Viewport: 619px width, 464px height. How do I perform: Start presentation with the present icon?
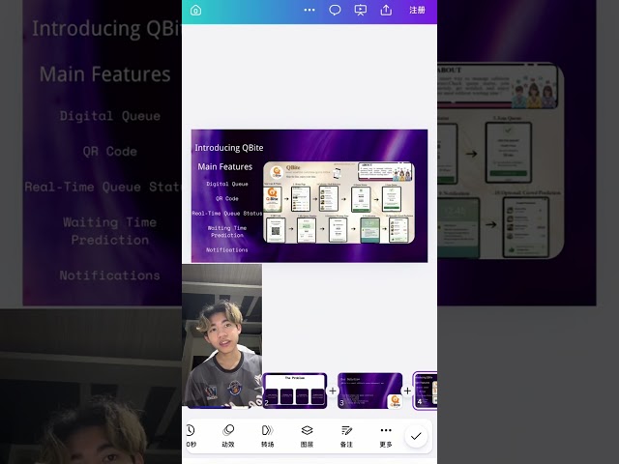pos(360,10)
